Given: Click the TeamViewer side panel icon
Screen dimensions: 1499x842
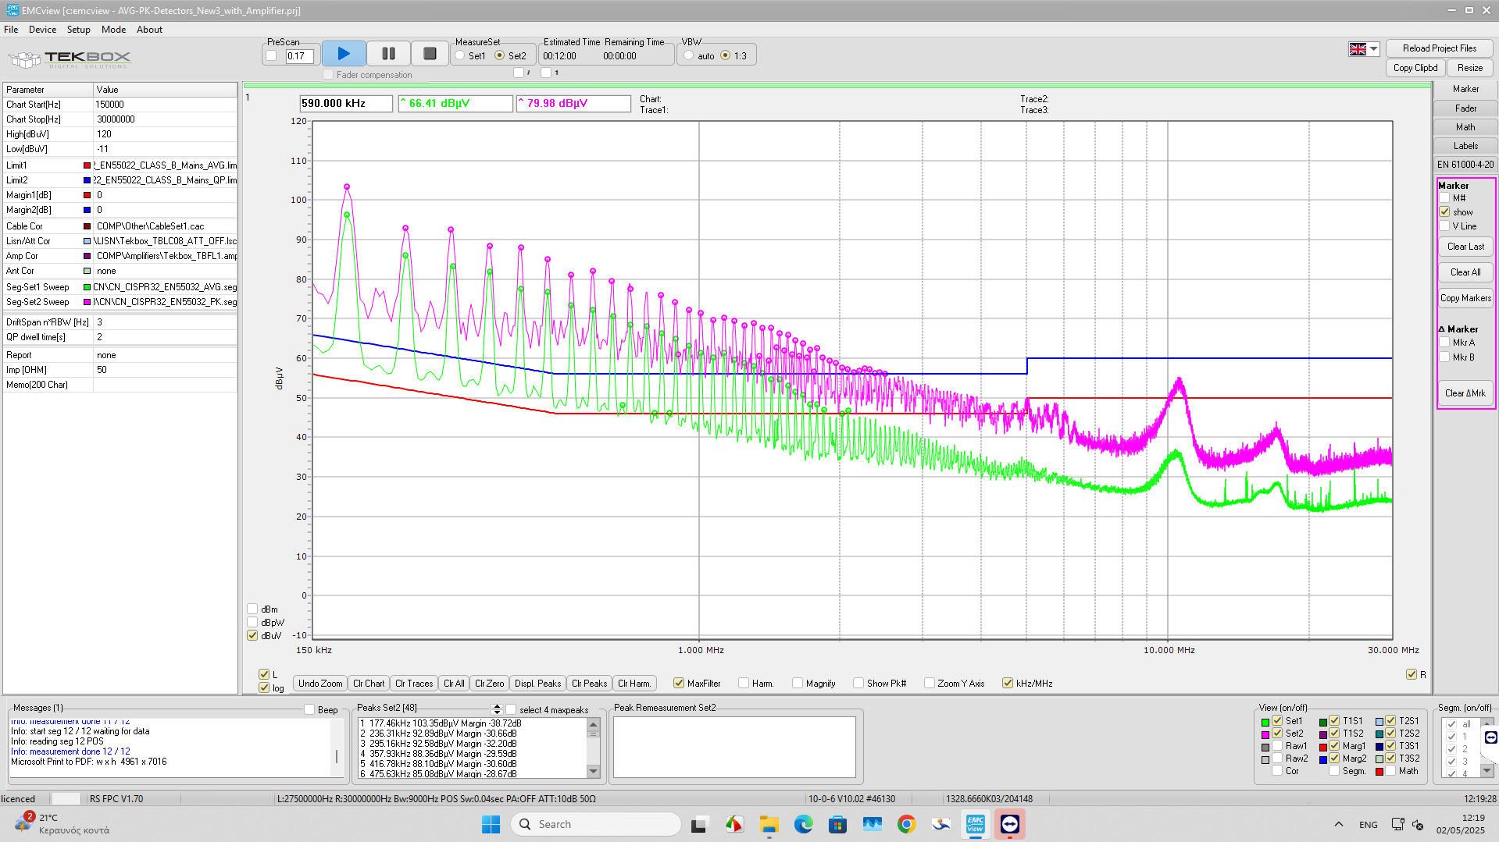Looking at the screenshot, I should (x=1490, y=737).
